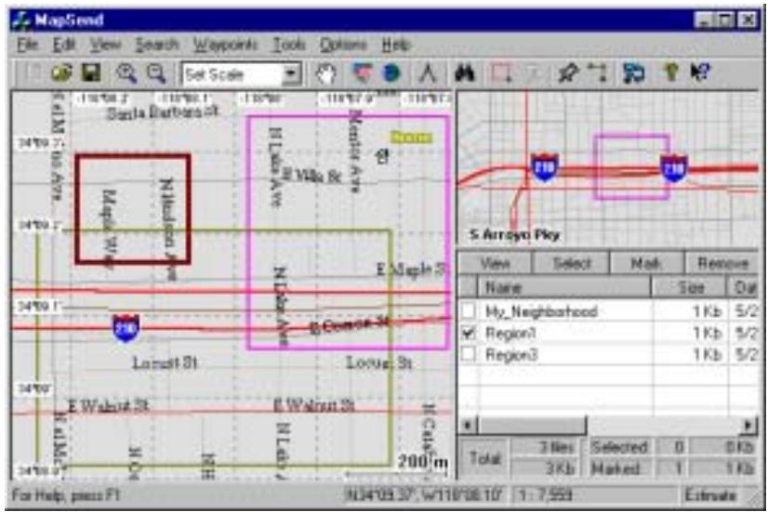Click the S Arroyo Pky overview label
This screenshot has width=768, height=512.
(x=515, y=234)
